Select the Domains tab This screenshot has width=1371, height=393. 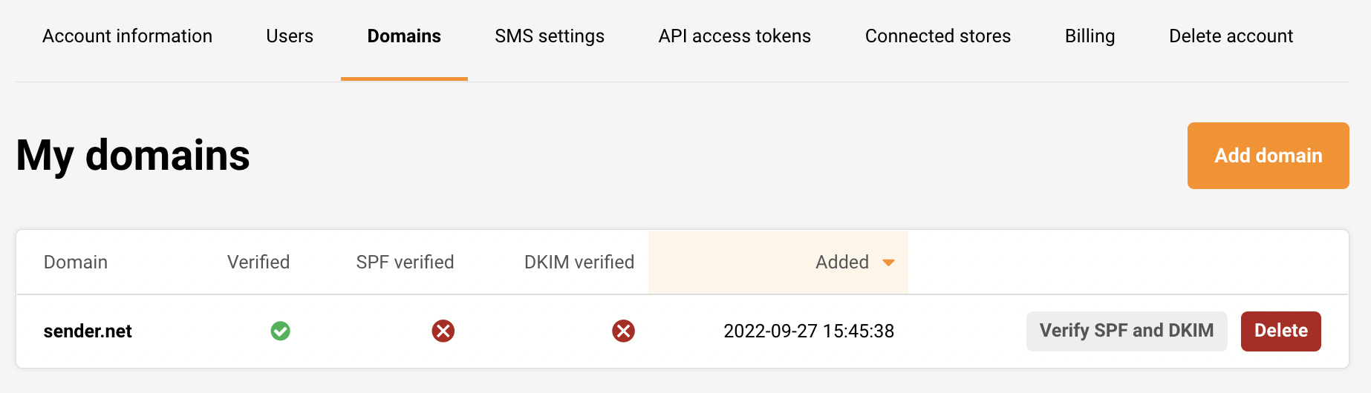404,36
